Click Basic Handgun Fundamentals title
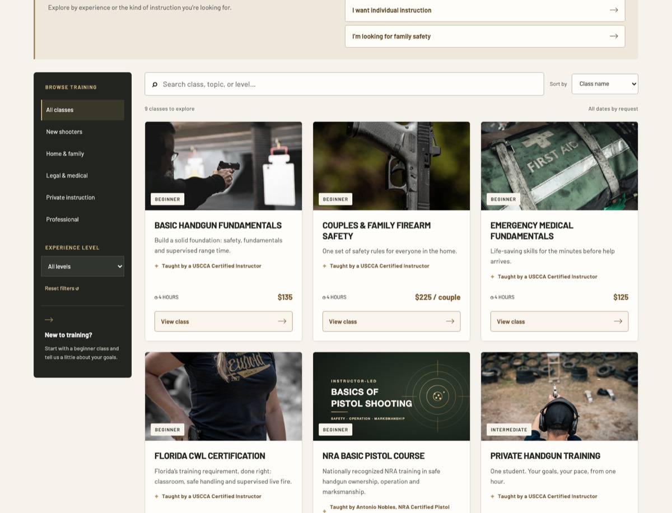 coord(218,226)
